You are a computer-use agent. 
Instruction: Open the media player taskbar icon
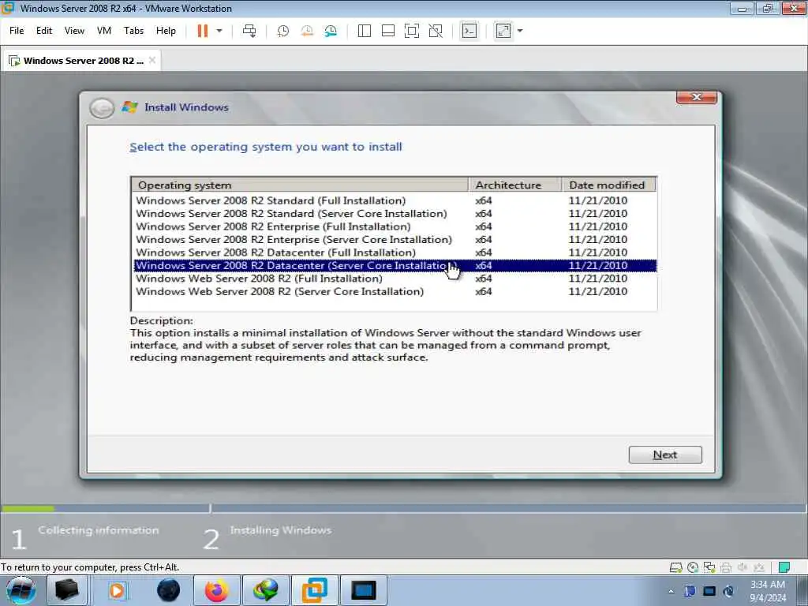[x=117, y=590]
